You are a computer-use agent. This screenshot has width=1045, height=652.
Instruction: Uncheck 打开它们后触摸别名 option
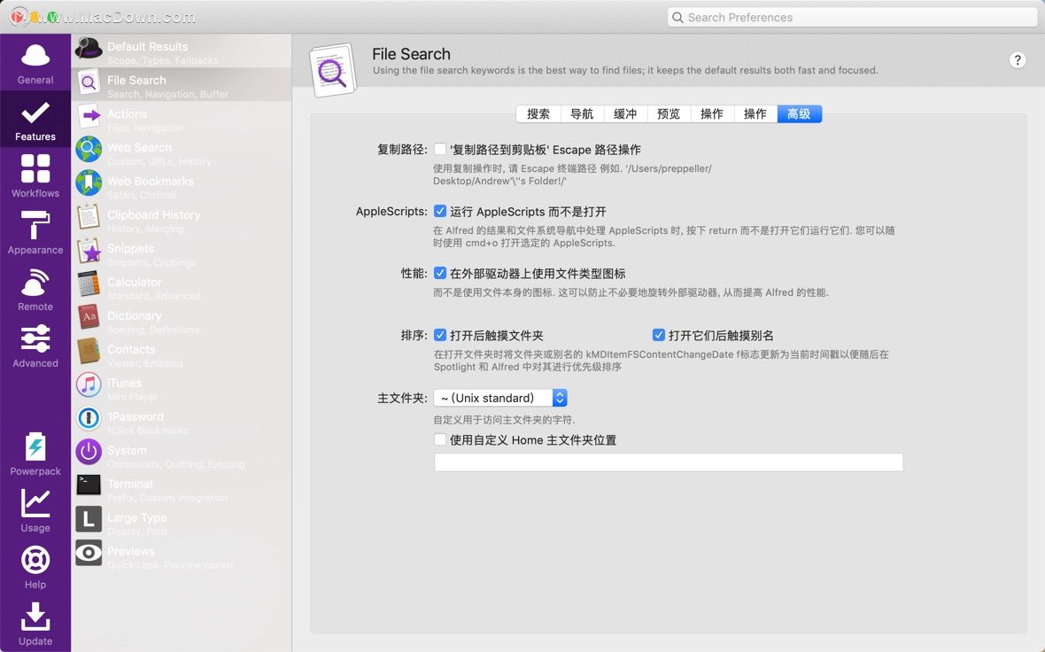659,336
